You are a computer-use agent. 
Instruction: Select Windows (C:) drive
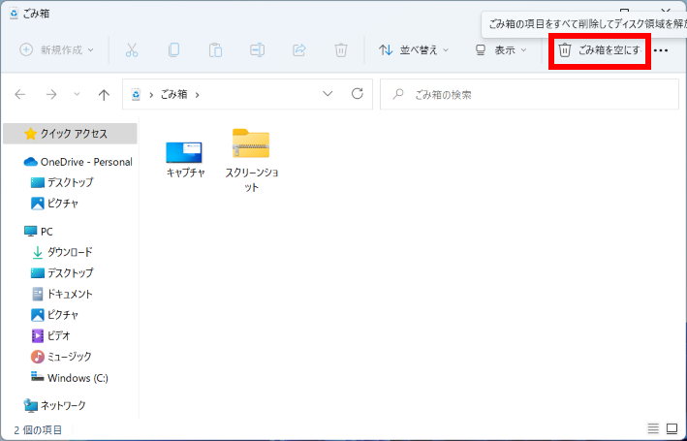pyautogui.click(x=69, y=378)
